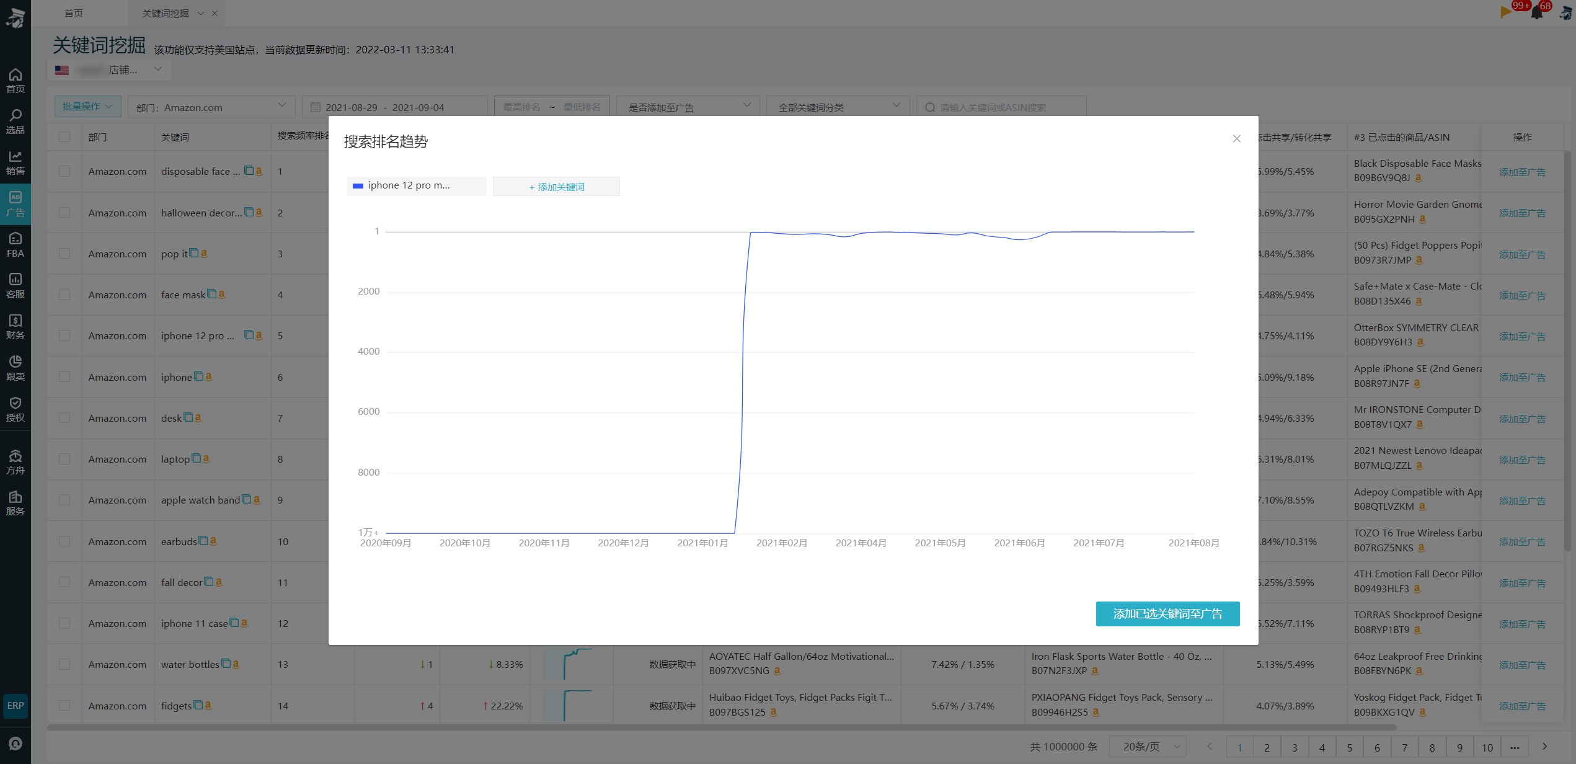Check the 'iphone 12 pro' row checkbox
Image resolution: width=1576 pixels, height=764 pixels.
click(64, 335)
